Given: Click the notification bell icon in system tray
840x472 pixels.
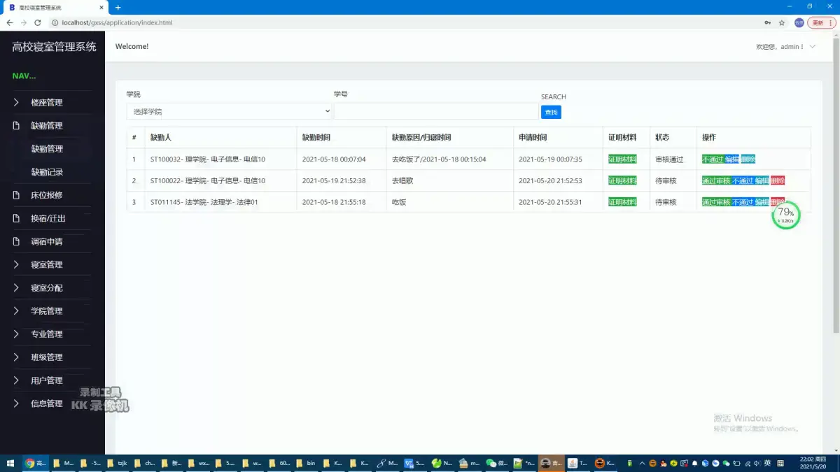Looking at the screenshot, I should coord(694,463).
